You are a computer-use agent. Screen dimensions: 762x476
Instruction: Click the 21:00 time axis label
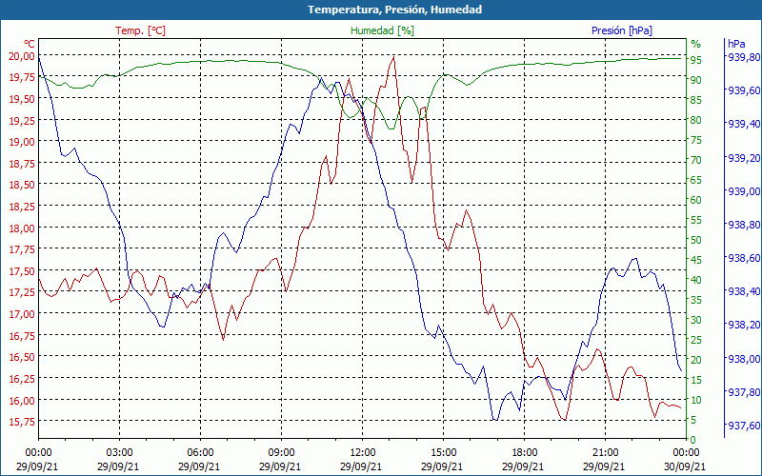click(605, 453)
